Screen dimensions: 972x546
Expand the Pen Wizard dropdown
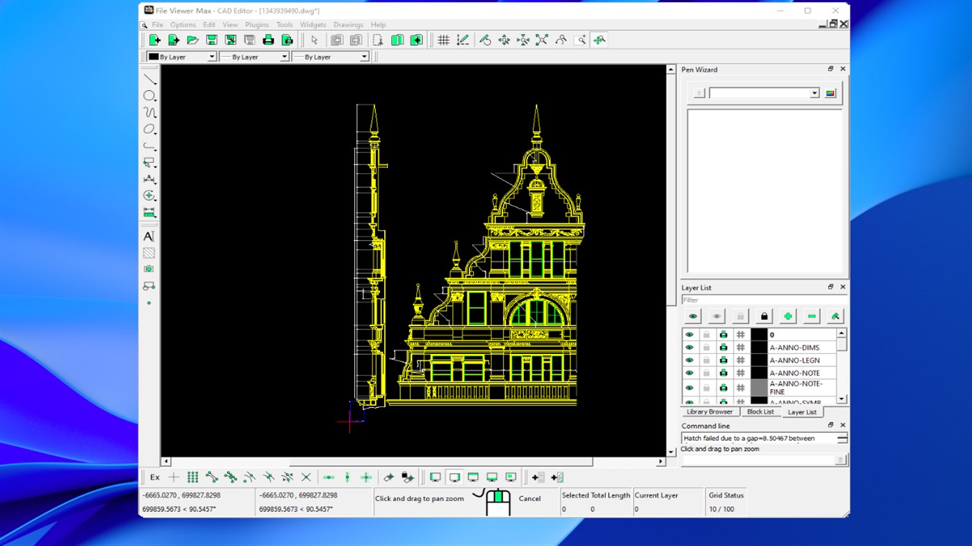point(814,93)
